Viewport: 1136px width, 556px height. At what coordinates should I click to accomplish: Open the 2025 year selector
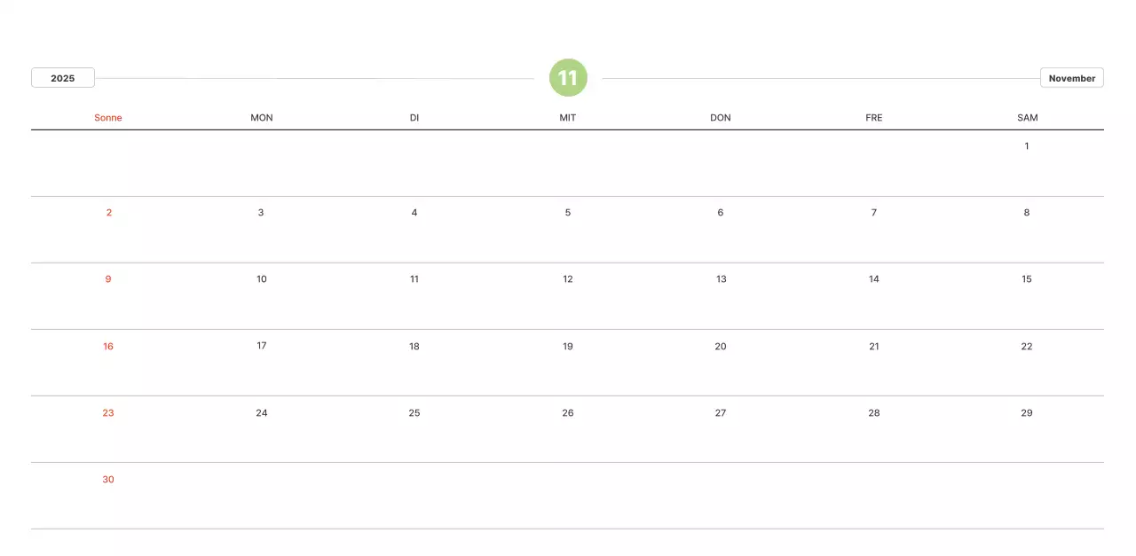point(63,78)
